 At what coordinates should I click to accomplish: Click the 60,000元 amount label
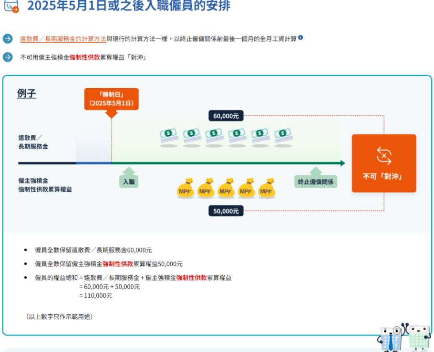click(x=226, y=116)
